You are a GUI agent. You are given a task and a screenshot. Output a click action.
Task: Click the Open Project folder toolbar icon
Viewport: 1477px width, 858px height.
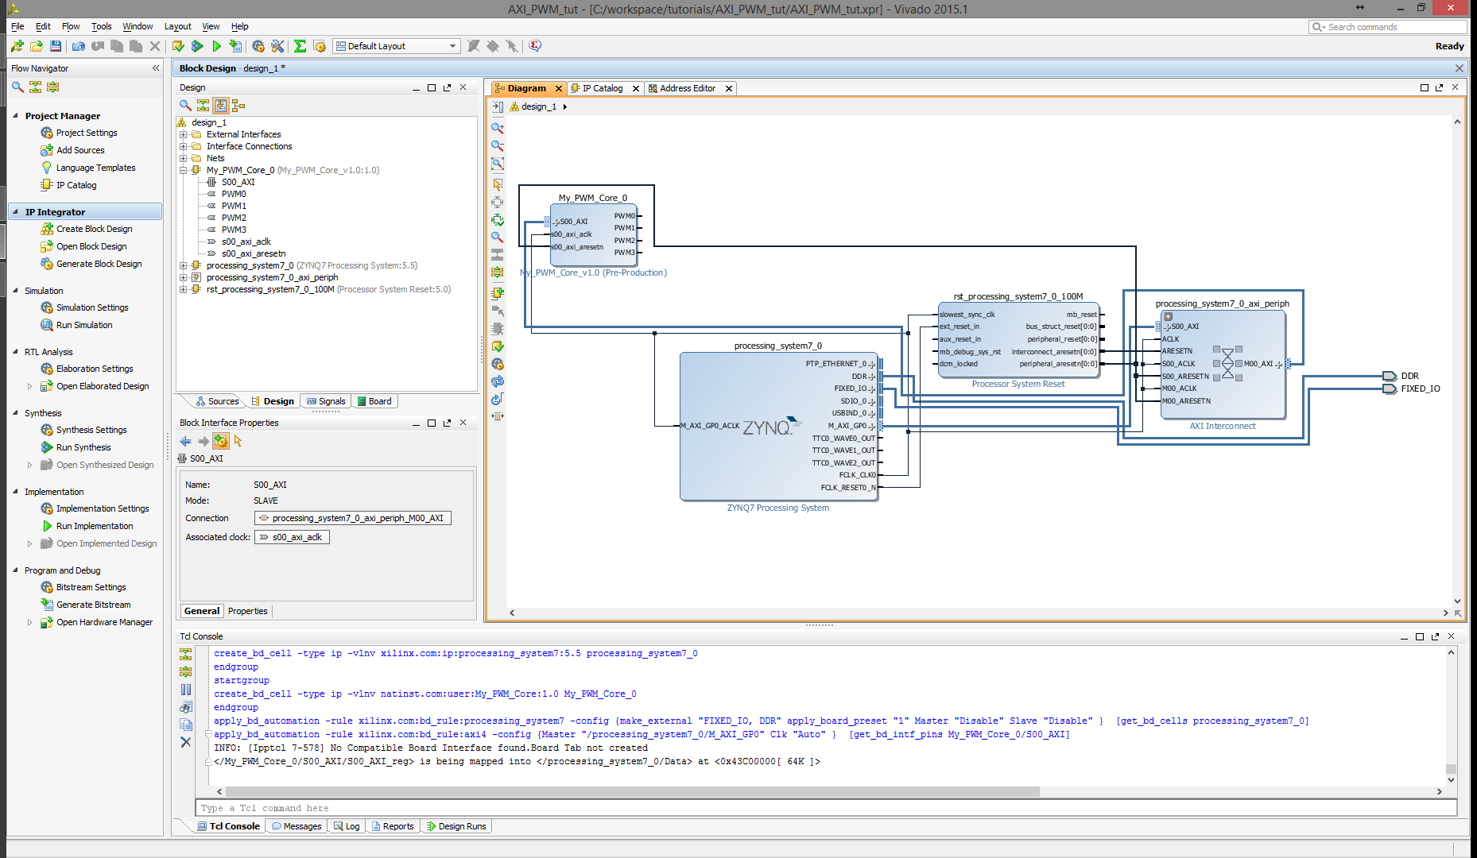(37, 46)
